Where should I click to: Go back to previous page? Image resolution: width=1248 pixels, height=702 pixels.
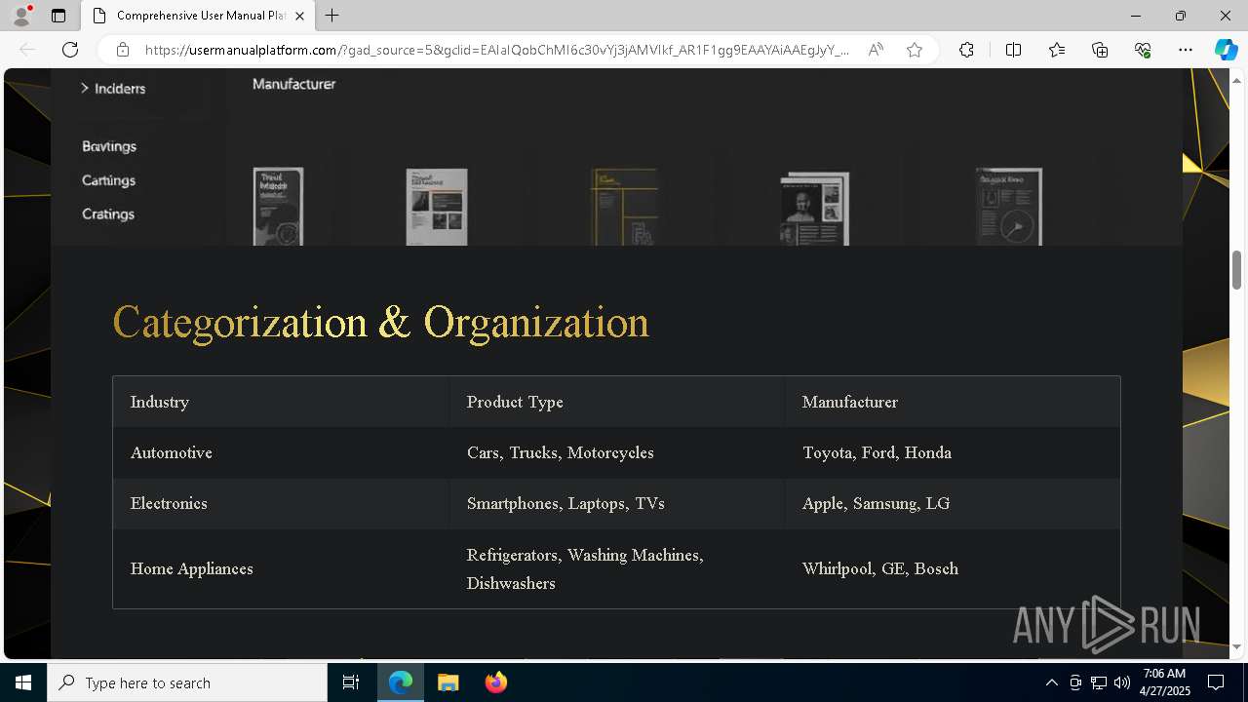pos(27,50)
